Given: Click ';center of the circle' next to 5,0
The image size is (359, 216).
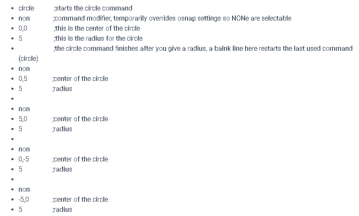Looking at the screenshot, I should click(x=80, y=119).
